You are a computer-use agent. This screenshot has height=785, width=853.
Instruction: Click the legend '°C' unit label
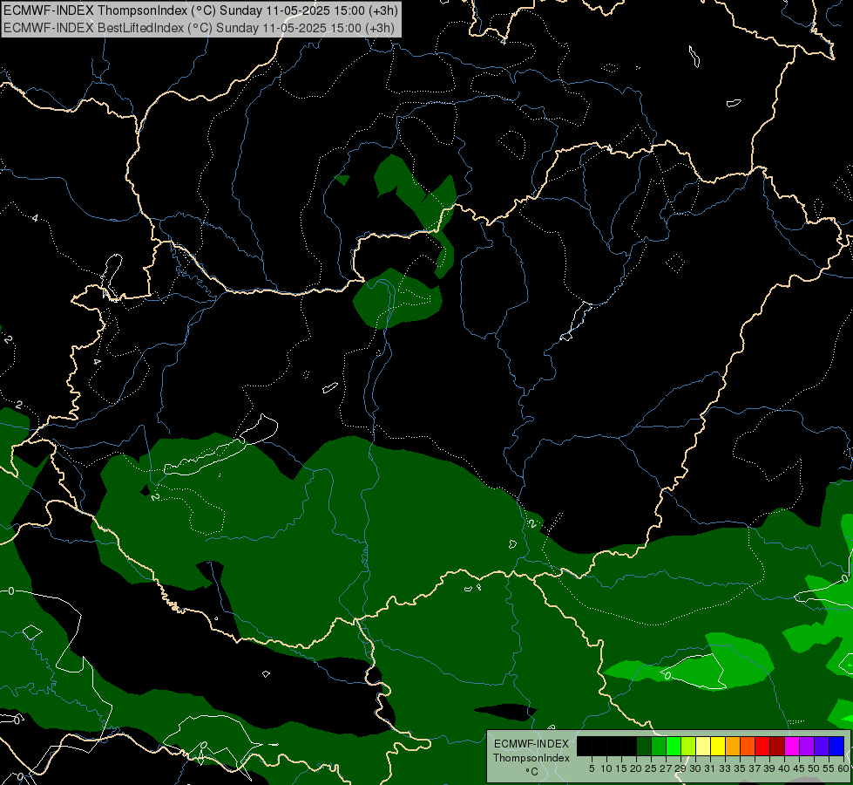click(532, 772)
